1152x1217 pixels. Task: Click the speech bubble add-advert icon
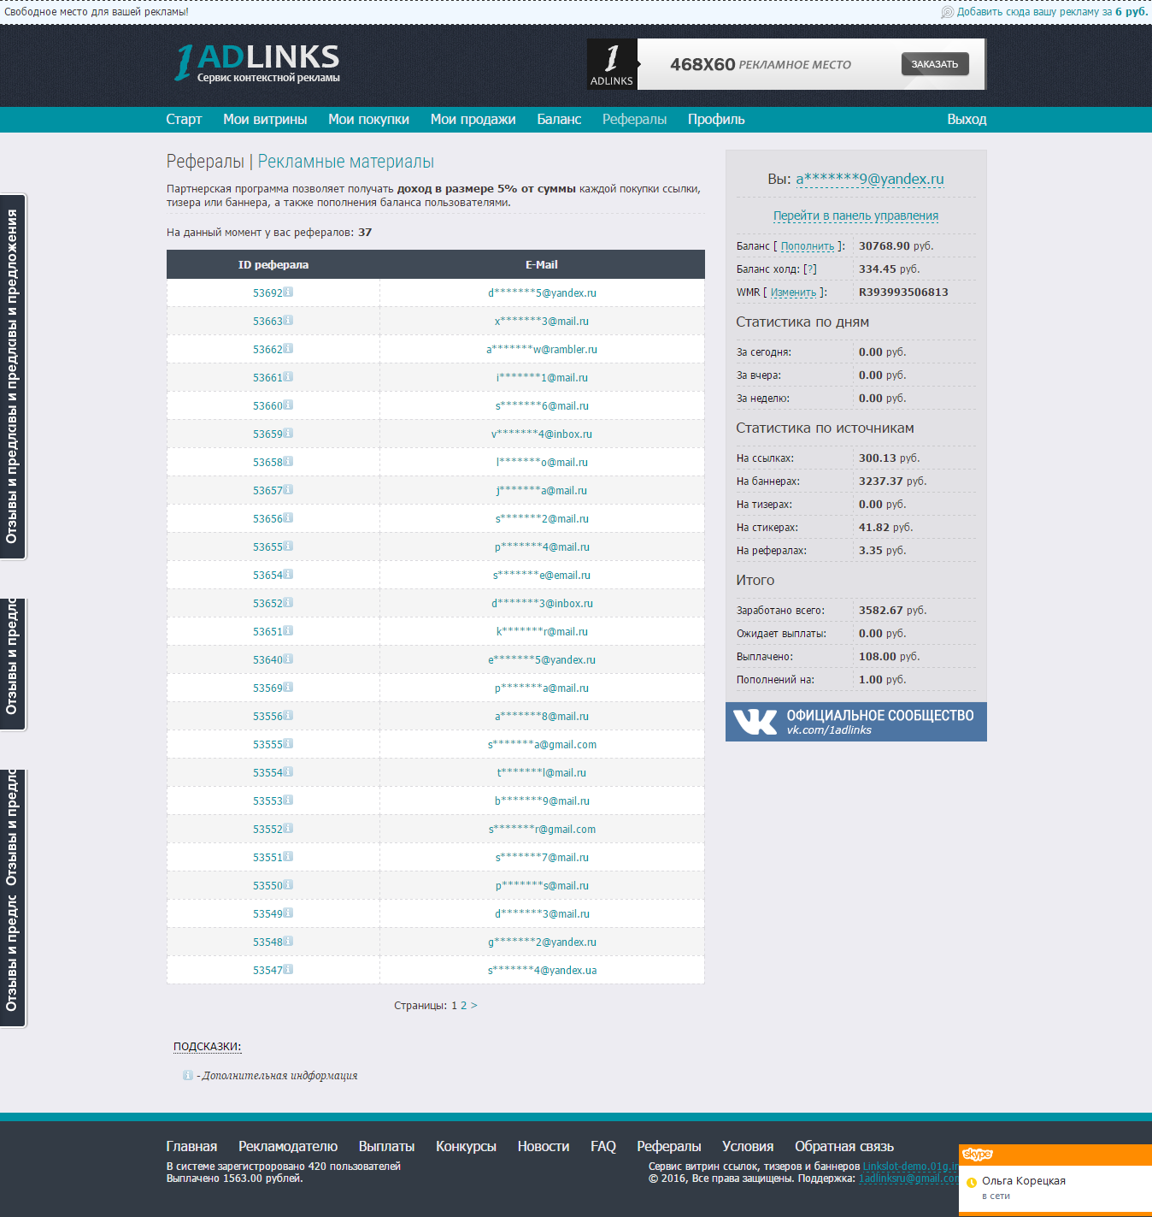click(x=947, y=13)
